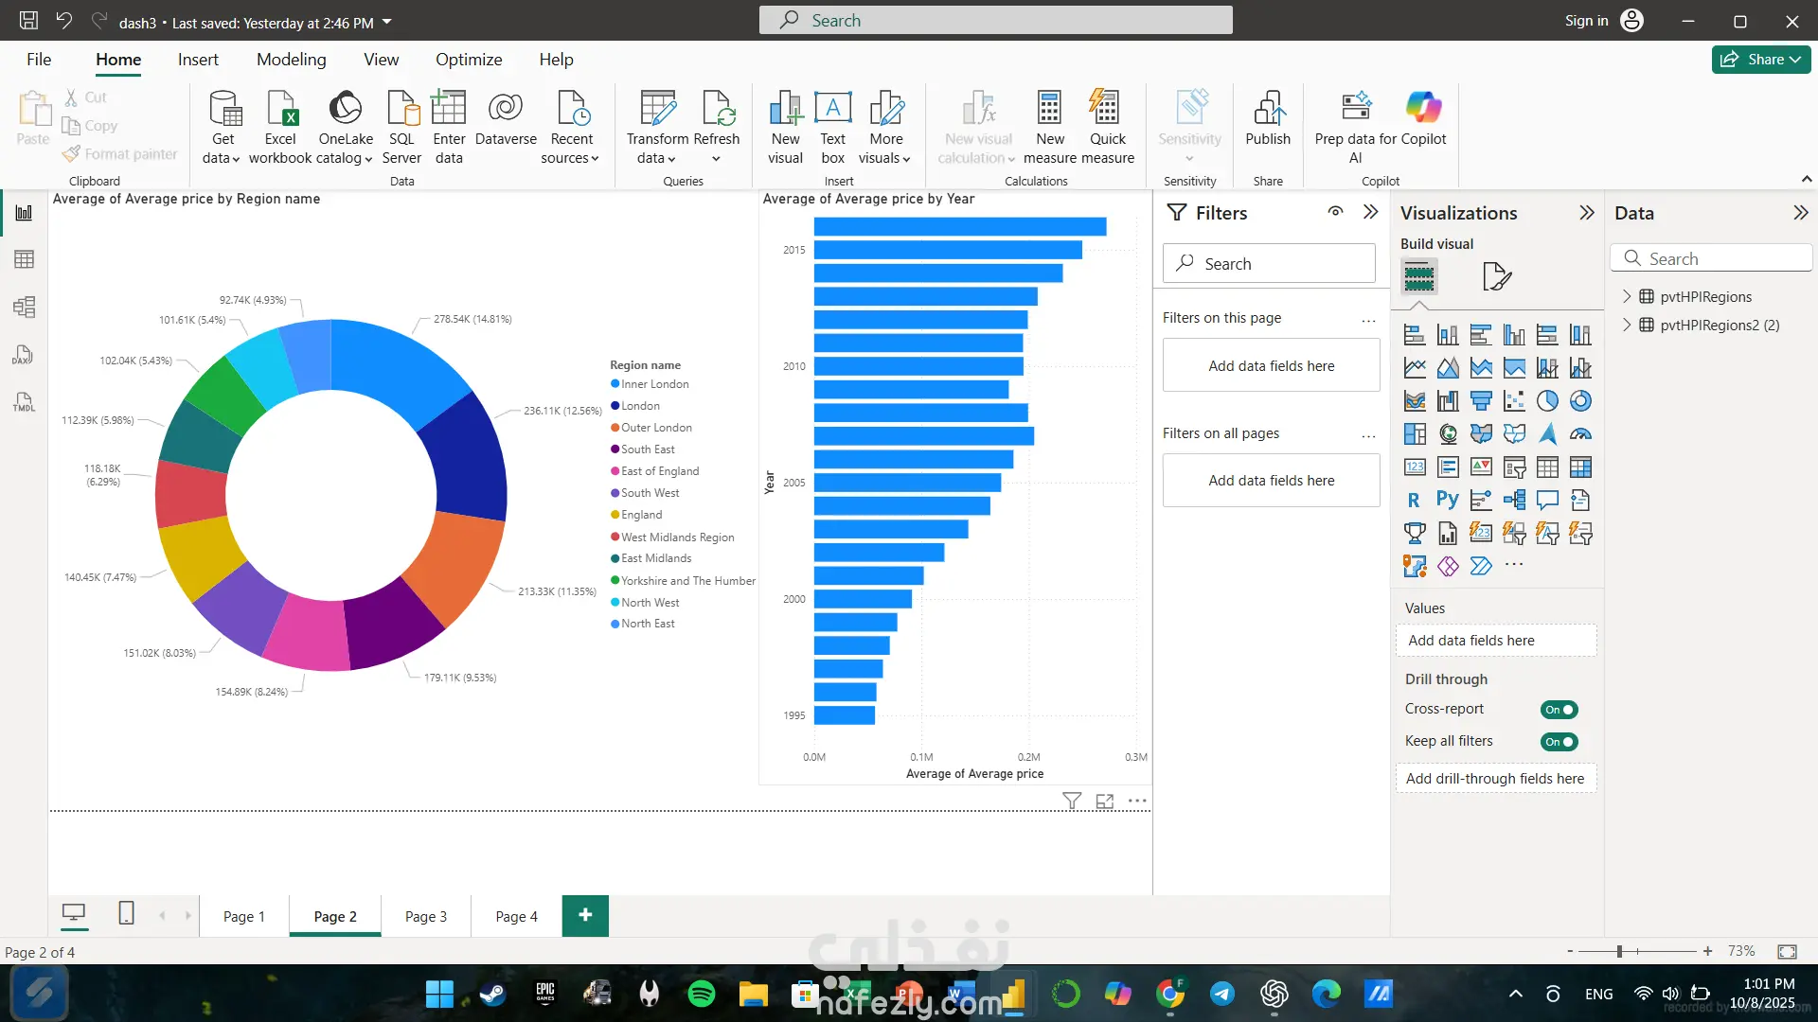
Task: Open the Modeling ribbon tab
Action: [x=291, y=60]
